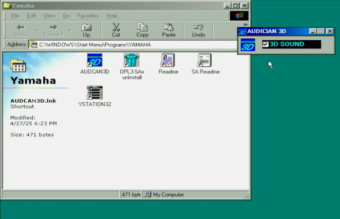Click the Undo toolbar button
This screenshot has width=340, height=219.
[199, 30]
